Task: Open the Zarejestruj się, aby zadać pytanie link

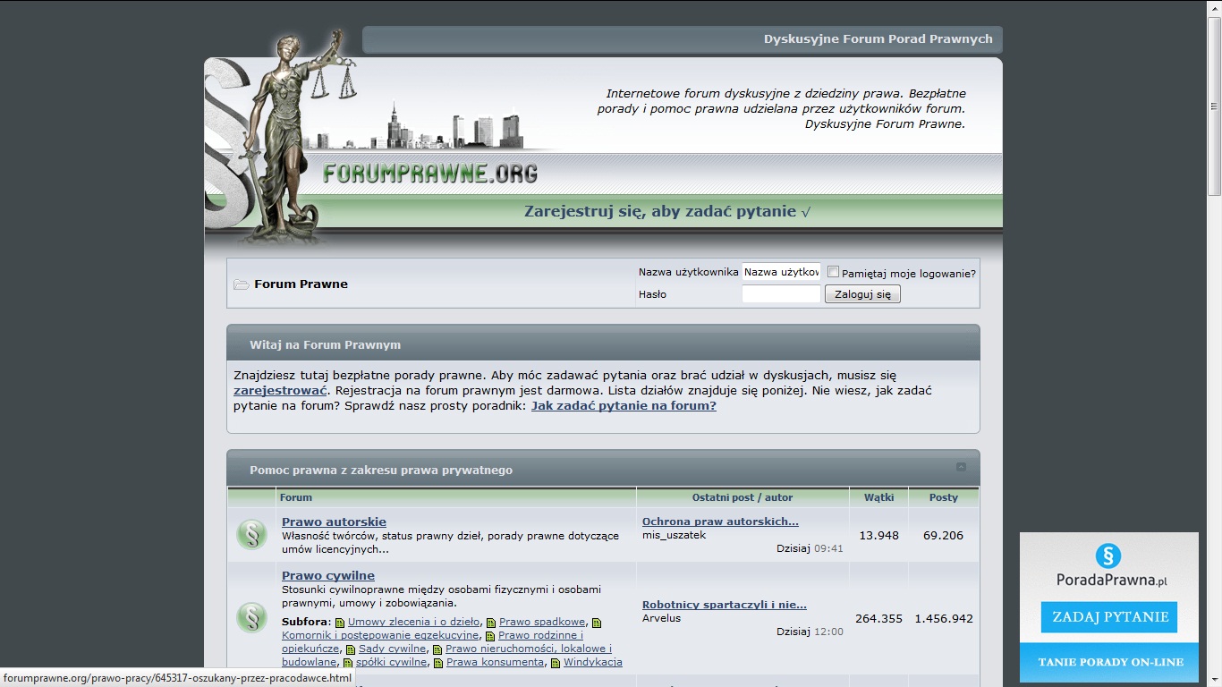Action: coord(667,212)
